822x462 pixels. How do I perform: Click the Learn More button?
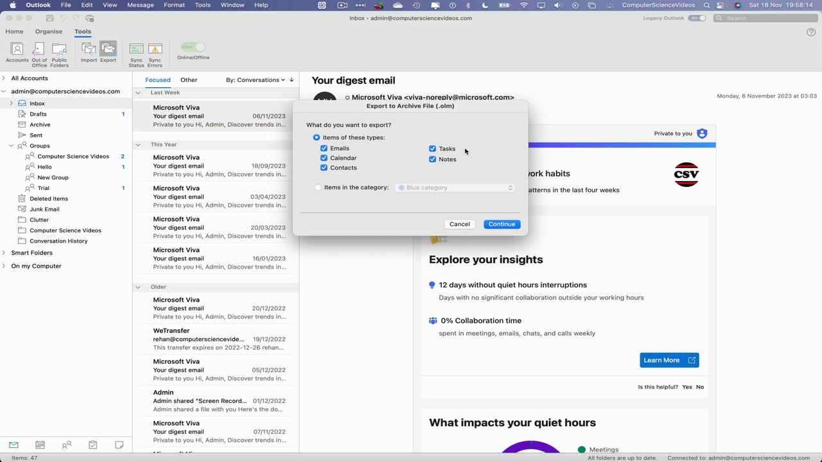[x=669, y=360]
